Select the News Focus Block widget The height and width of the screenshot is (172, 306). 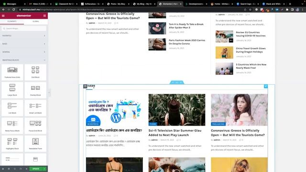pos(12,126)
